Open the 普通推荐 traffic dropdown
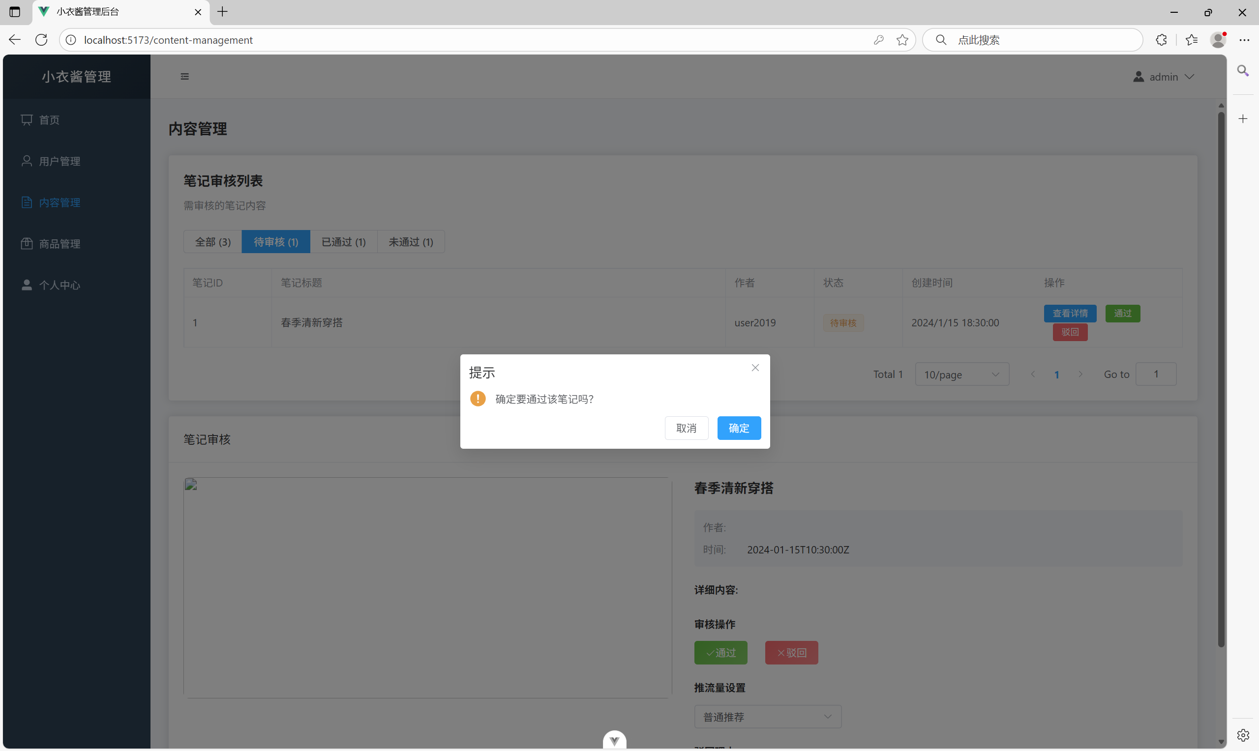This screenshot has height=751, width=1259. (x=767, y=717)
